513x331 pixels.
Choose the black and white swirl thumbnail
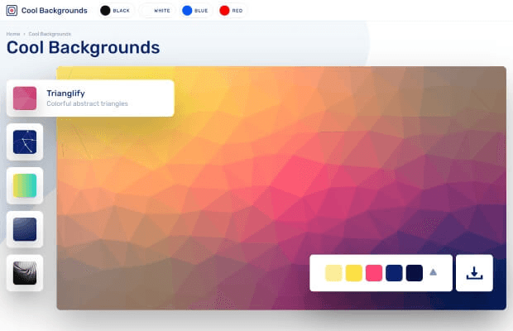click(x=25, y=273)
